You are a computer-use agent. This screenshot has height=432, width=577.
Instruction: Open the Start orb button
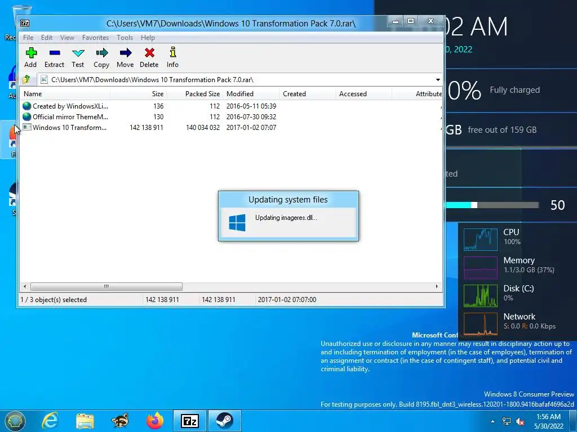point(15,421)
